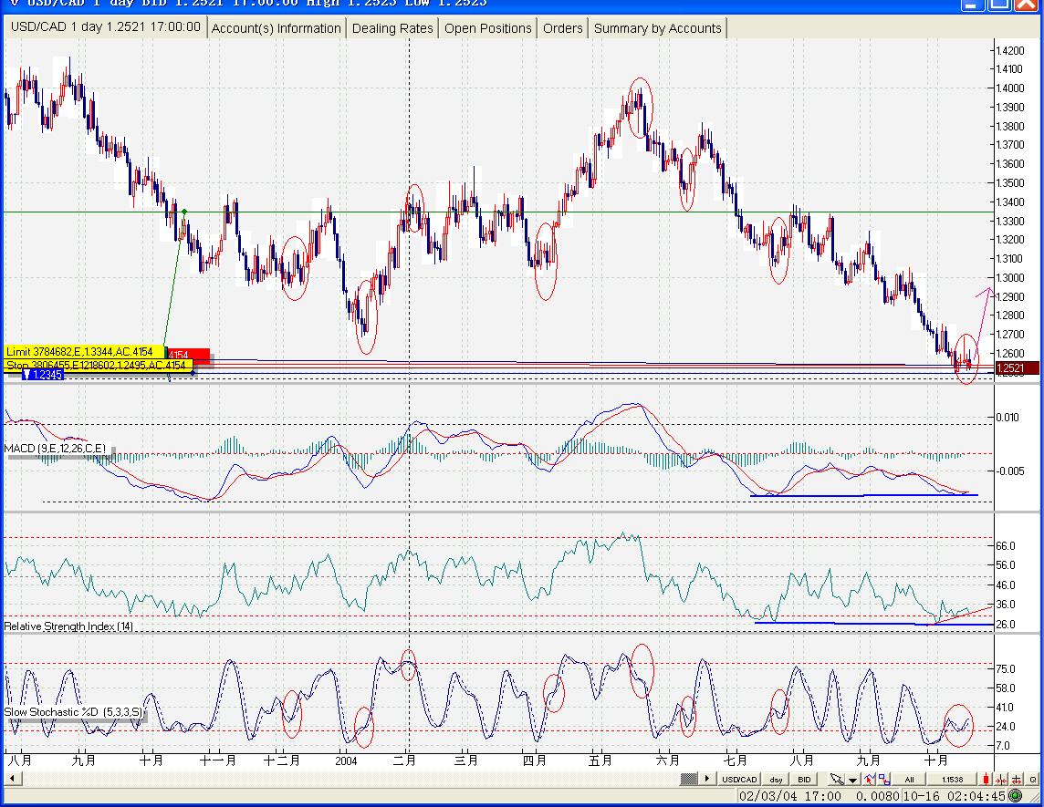Click the green connection status indicator
Image resolution: width=1044 pixels, height=807 pixels.
point(1015,797)
